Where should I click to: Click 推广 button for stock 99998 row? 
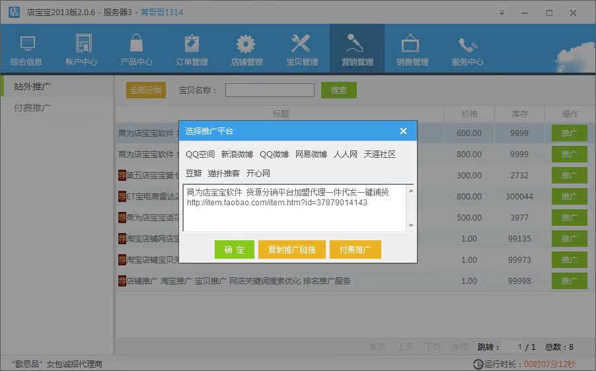click(x=570, y=281)
